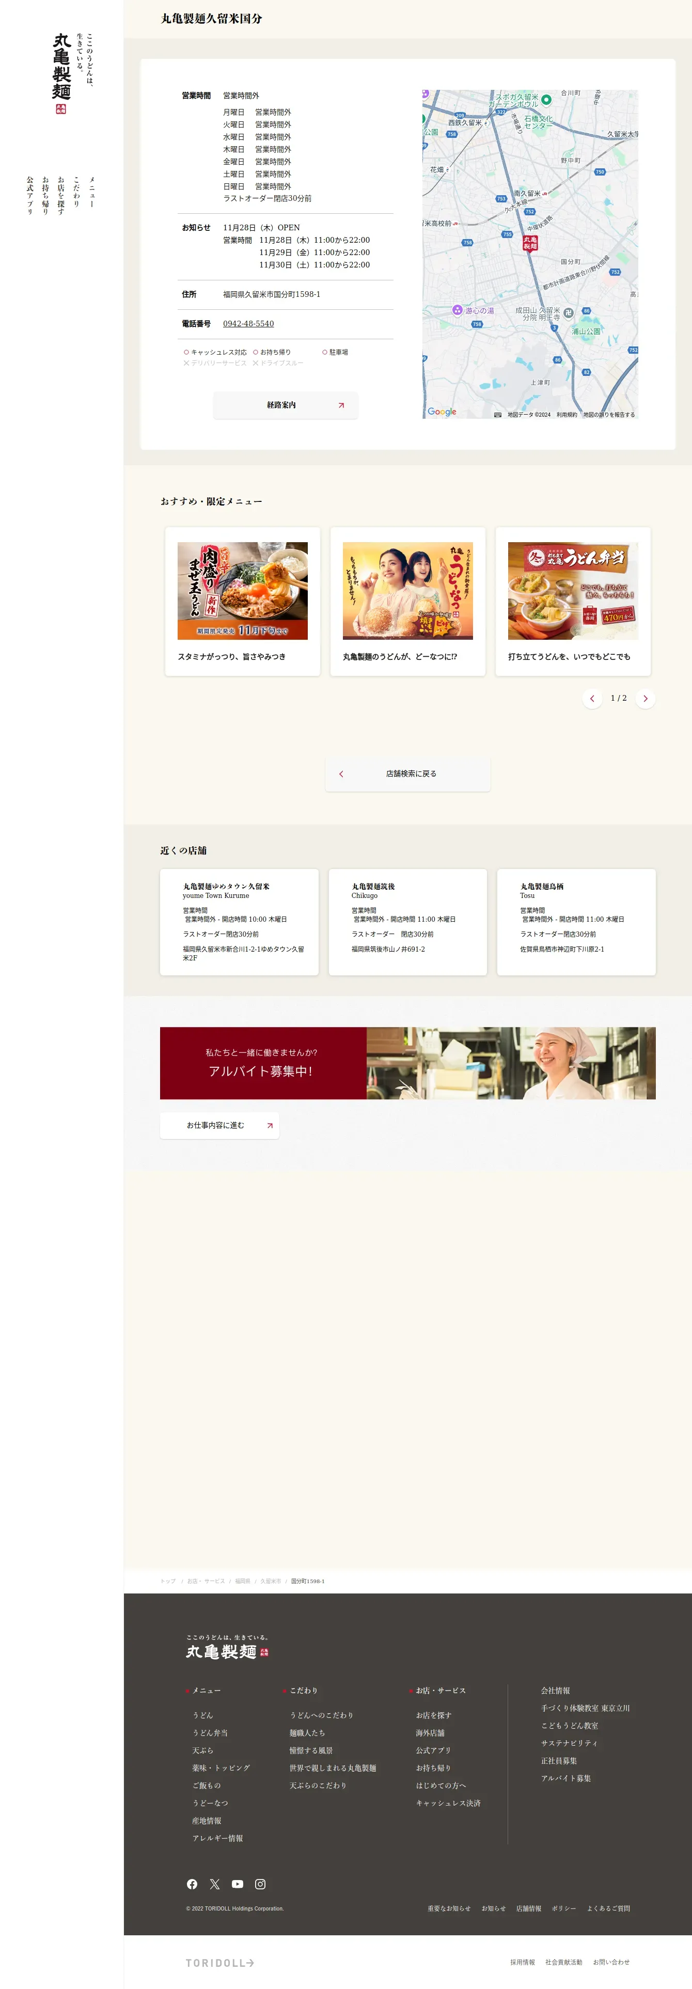692x1989 pixels.
Task: Open footer link ポリシー
Action: pos(564,1908)
